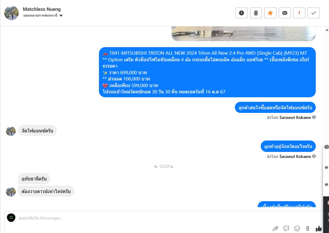Click the T041-MITSUBISHI TRITON message bubble
The image size is (329, 233).
point(207,72)
